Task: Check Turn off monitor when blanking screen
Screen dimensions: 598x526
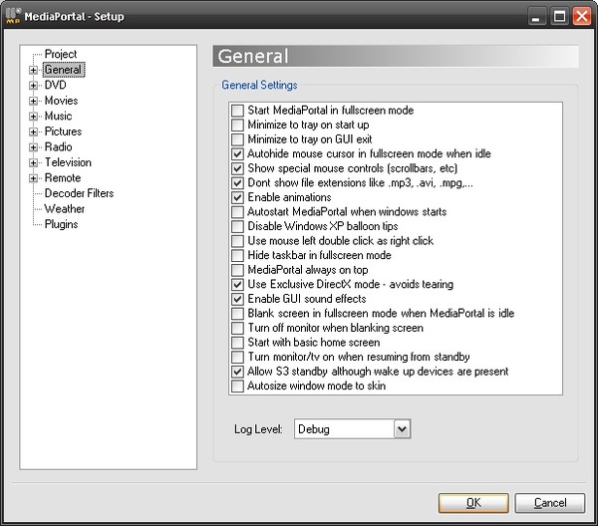Action: [x=237, y=328]
